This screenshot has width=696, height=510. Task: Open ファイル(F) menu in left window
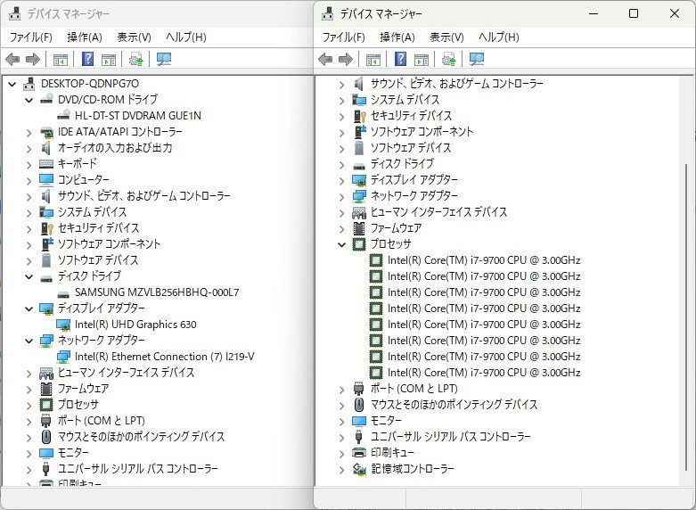pyautogui.click(x=30, y=37)
